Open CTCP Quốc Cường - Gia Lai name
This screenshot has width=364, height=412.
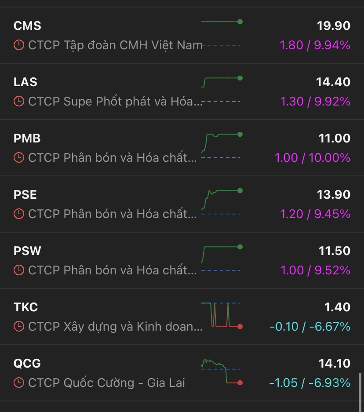click(106, 383)
